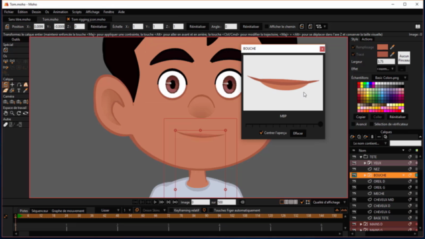The image size is (425, 239).
Task: Toggle Sélection de vérificateur checkbox
Action: tap(372, 124)
